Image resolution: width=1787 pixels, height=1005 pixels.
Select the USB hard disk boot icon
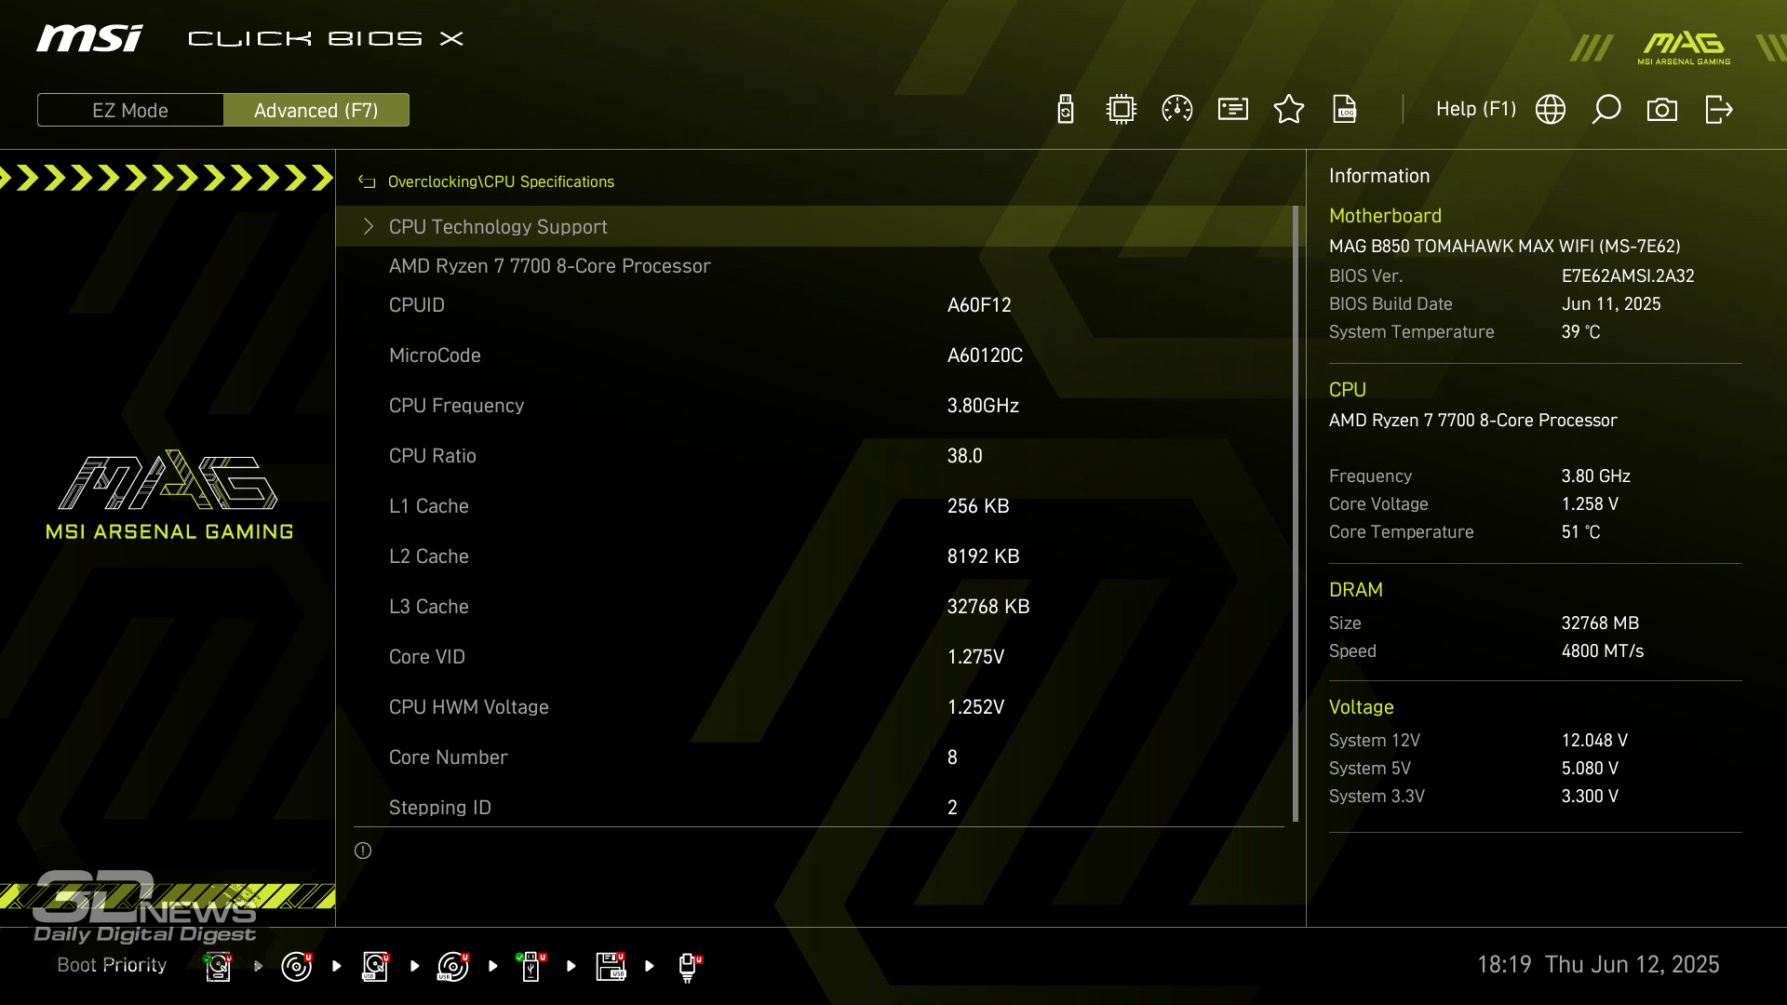(375, 966)
